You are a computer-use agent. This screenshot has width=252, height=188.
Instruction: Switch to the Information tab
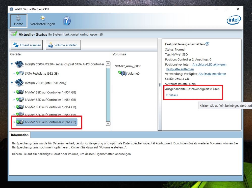click(x=20, y=135)
